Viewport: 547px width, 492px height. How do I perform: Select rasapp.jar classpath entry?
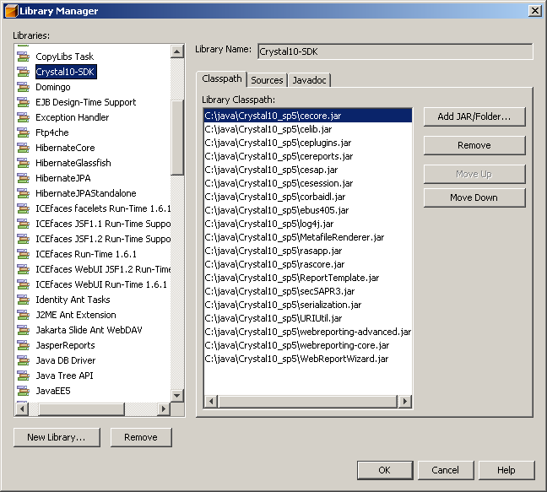307,251
